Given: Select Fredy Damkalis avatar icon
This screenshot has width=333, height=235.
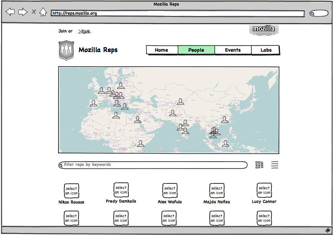Looking at the screenshot, I should [121, 190].
